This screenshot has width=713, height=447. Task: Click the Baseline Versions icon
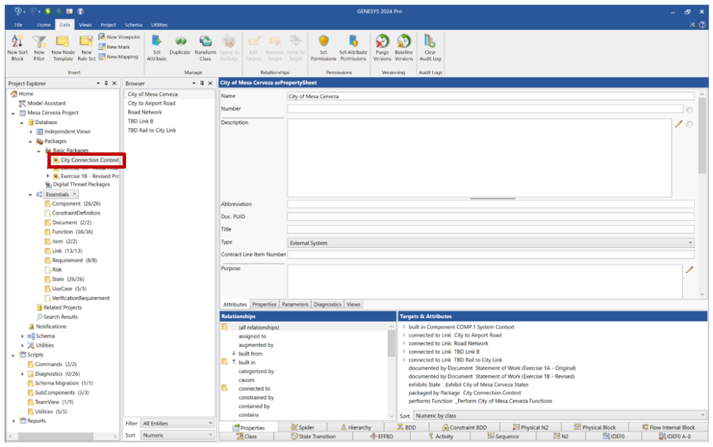pos(405,47)
